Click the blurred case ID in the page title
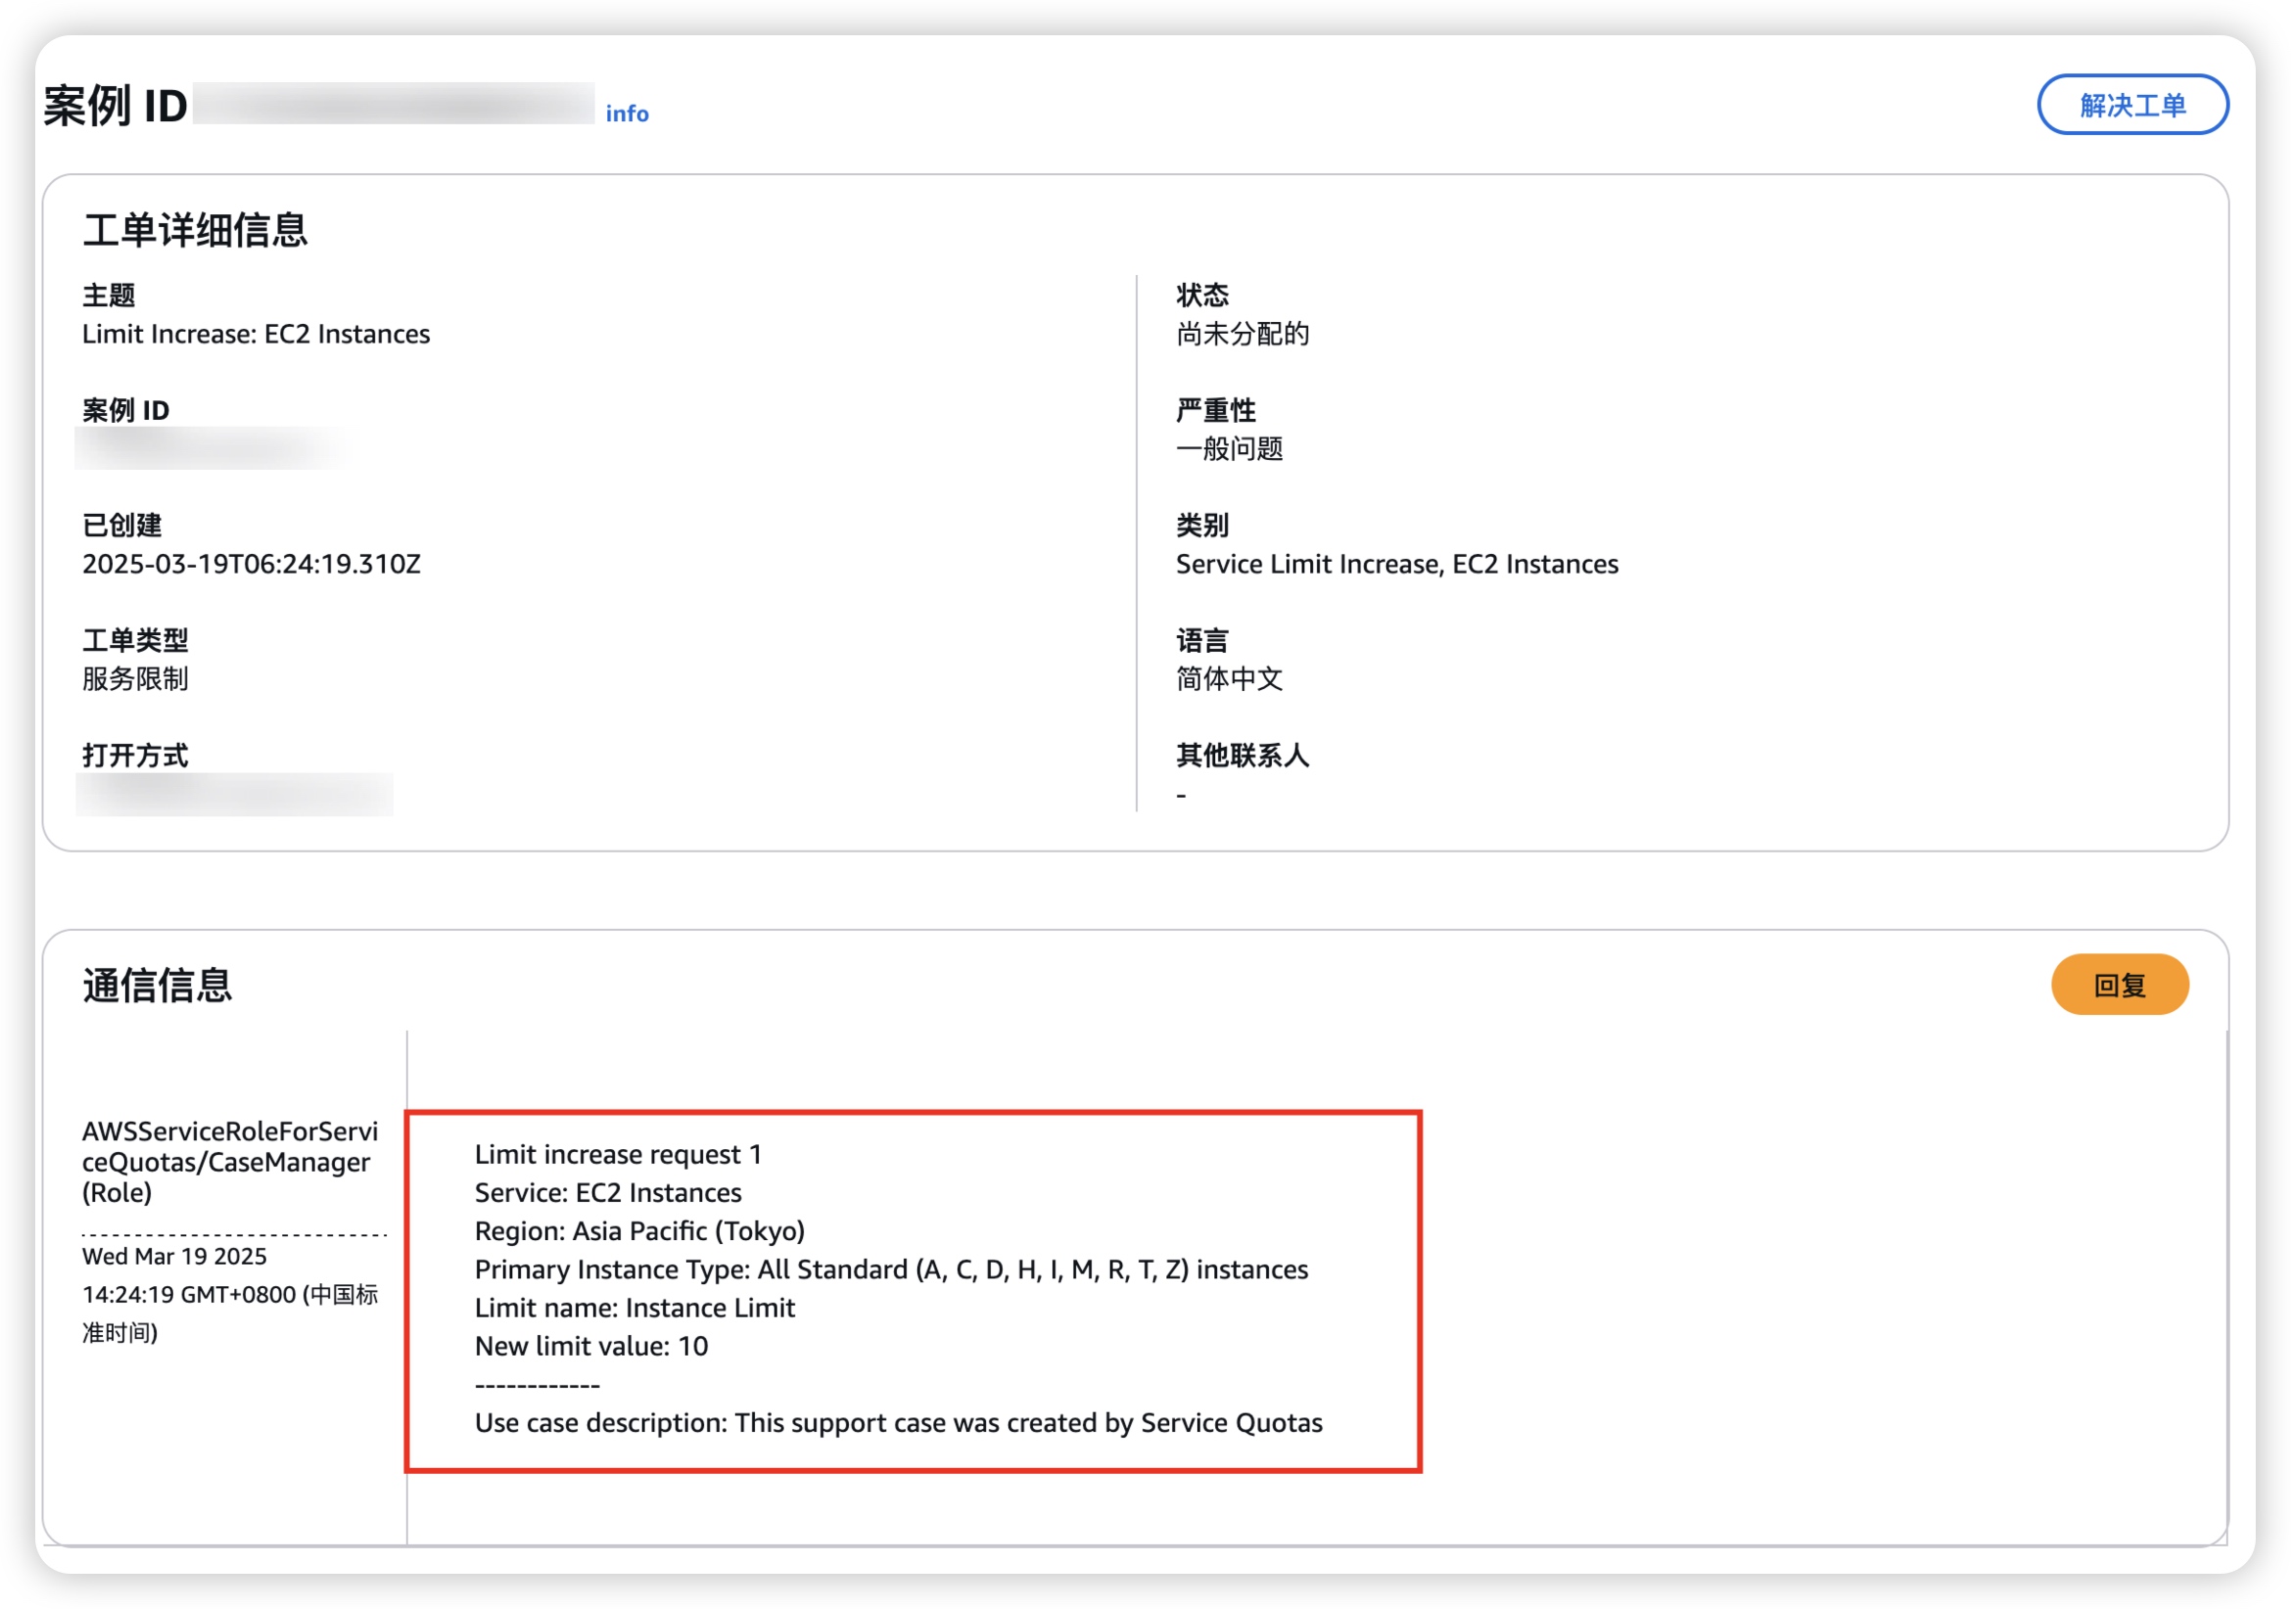The image size is (2291, 1609). click(394, 105)
